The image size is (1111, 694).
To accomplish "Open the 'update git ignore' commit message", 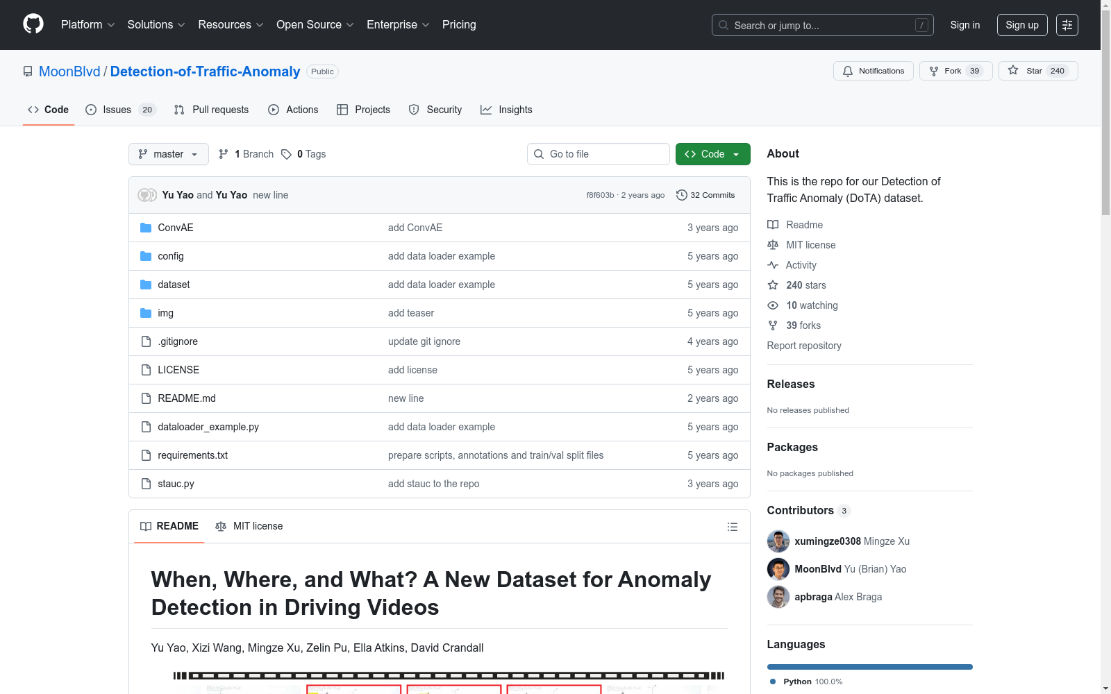I will click(x=424, y=341).
